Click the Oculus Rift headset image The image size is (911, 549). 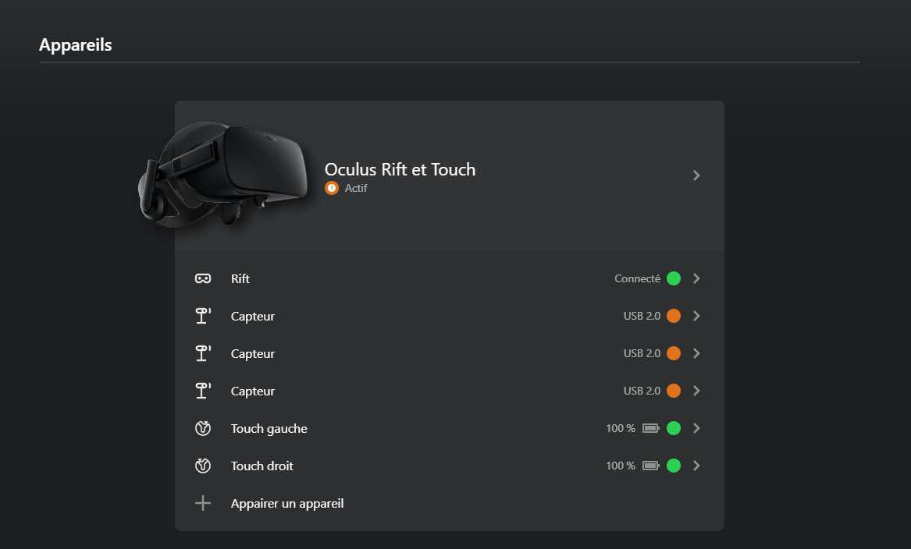coord(222,174)
